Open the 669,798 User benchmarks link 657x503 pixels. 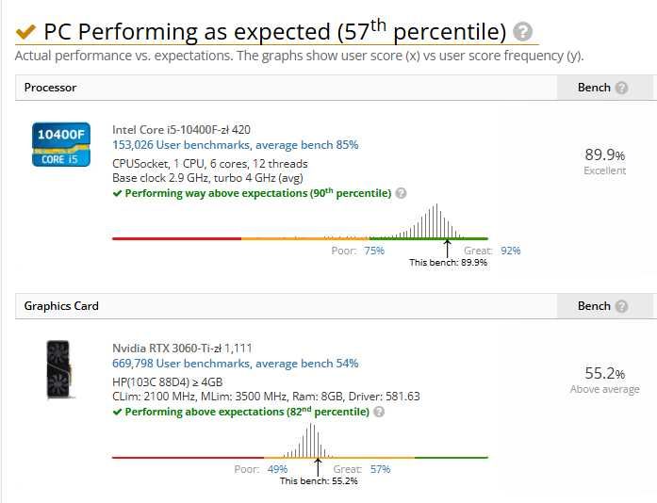tap(235, 364)
